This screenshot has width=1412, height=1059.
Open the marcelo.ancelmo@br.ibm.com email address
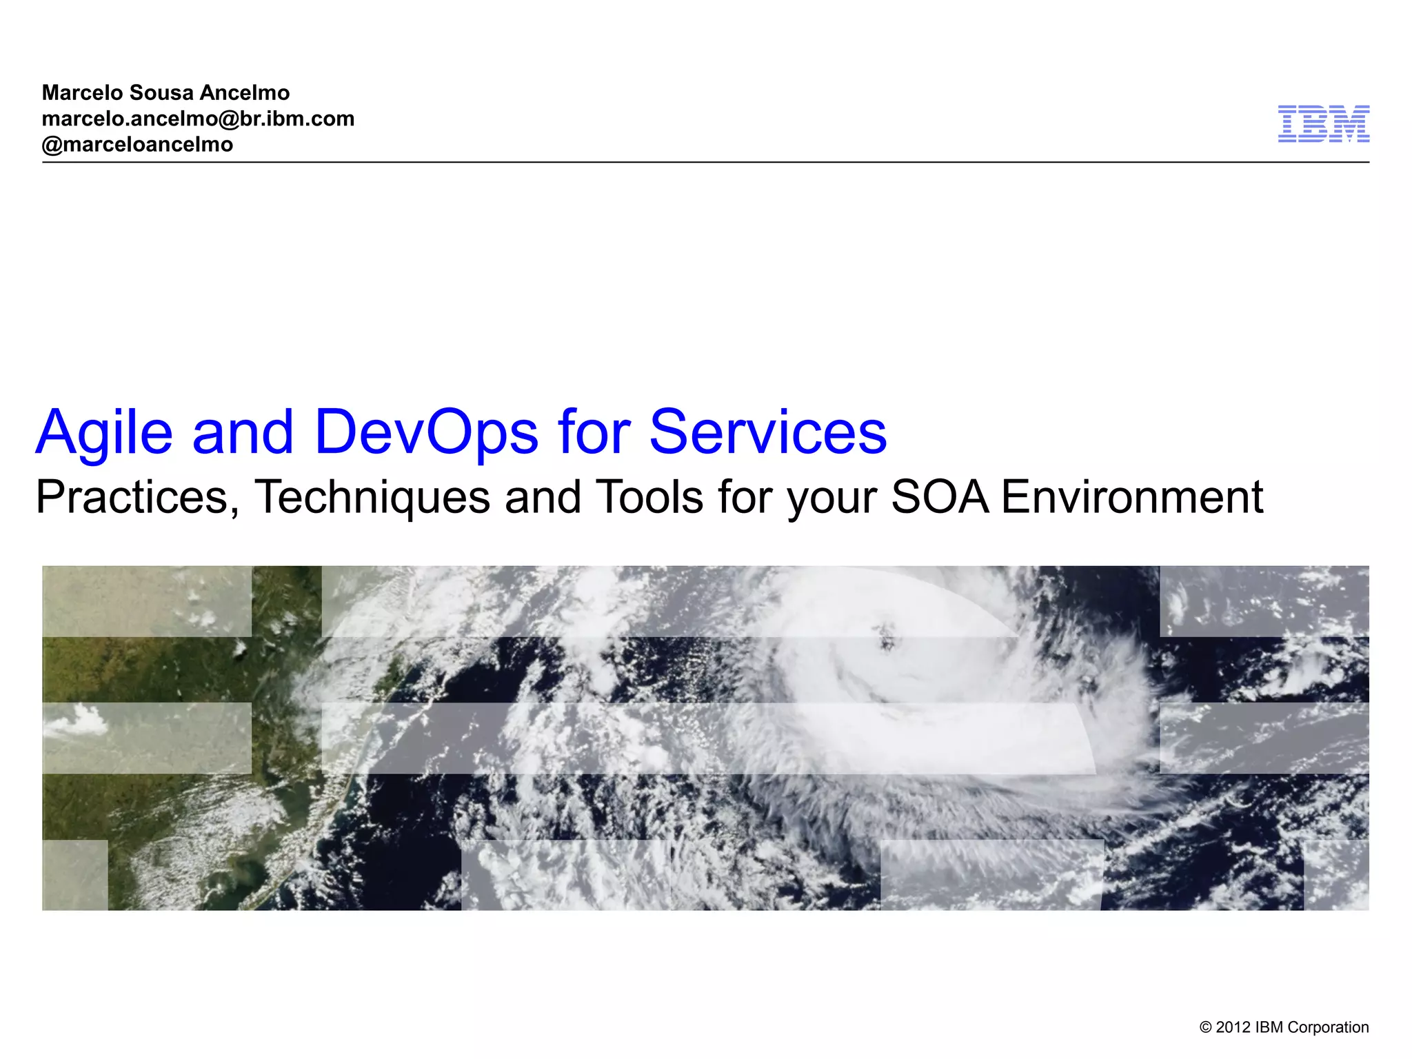click(x=198, y=119)
